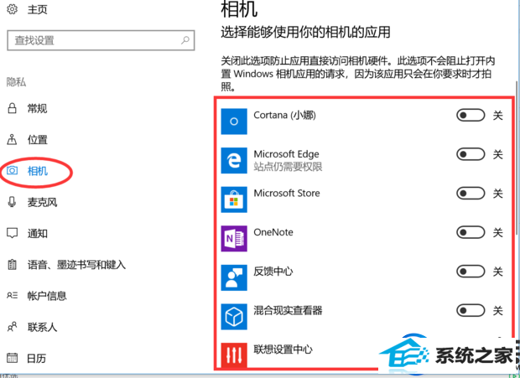Toggle camera access for Microsoft Edge
This screenshot has width=520, height=378.
click(x=471, y=154)
